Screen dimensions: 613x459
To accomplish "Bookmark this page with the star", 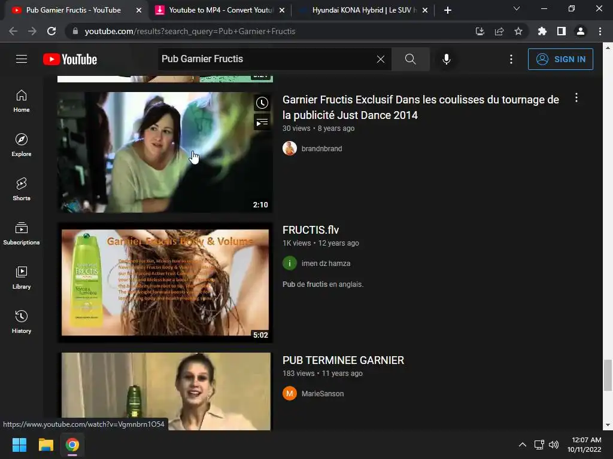I will (518, 31).
